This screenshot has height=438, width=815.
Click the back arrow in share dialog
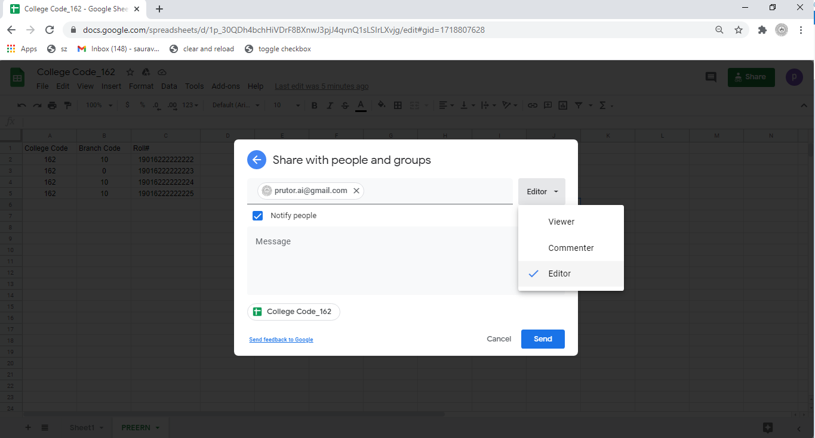(x=257, y=160)
